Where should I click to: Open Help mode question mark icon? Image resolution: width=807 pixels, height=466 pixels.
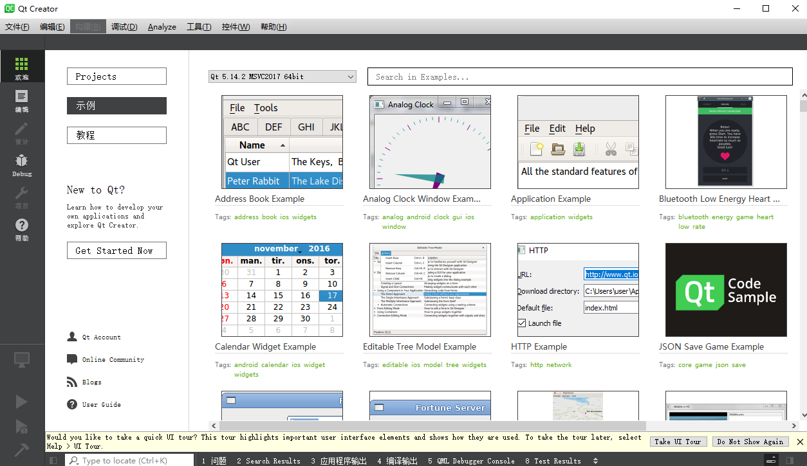click(22, 229)
